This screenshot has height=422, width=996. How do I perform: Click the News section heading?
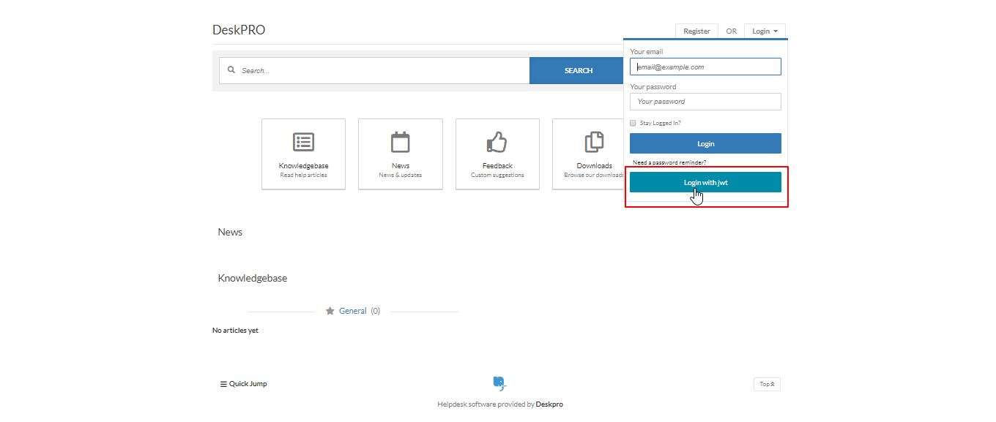(230, 232)
